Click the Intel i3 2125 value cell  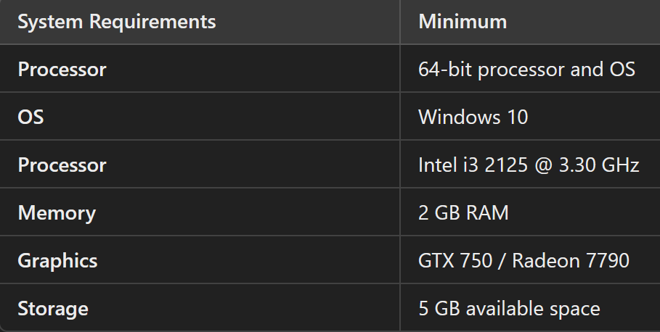tap(529, 165)
